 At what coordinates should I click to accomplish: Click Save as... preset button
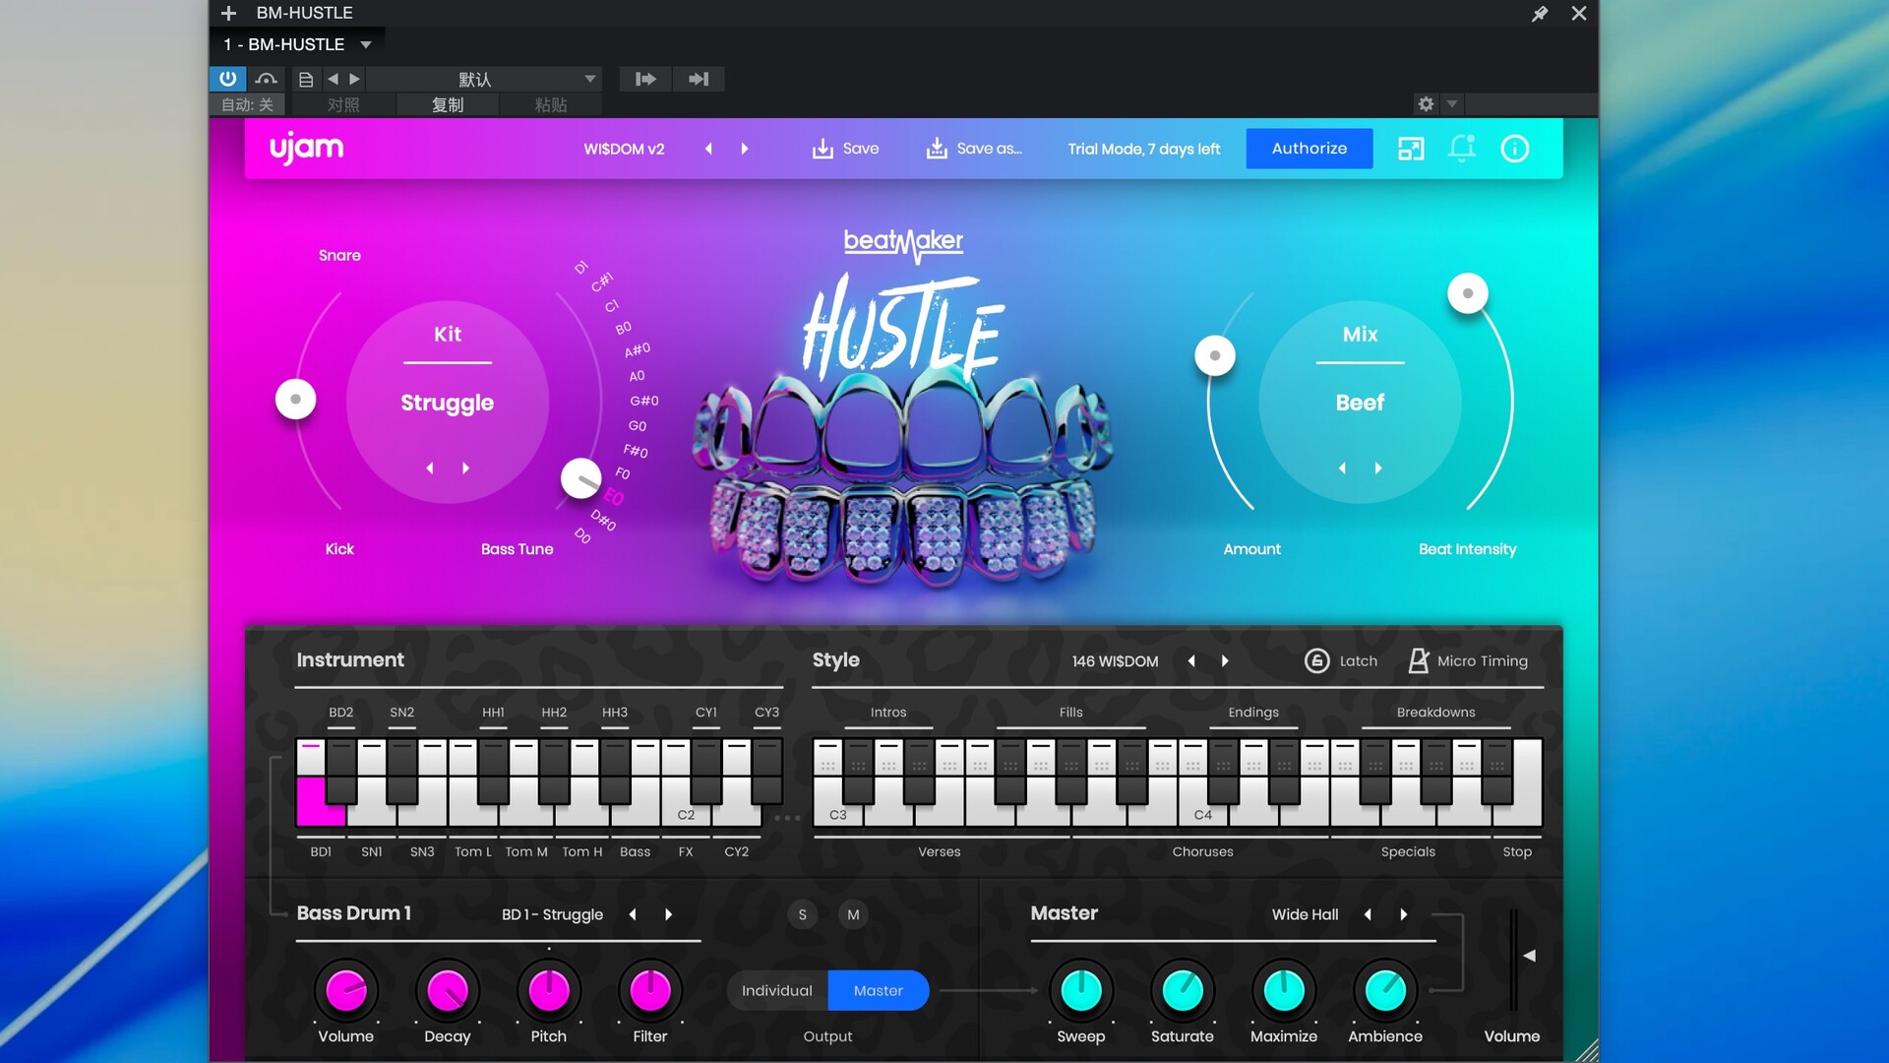(x=974, y=149)
